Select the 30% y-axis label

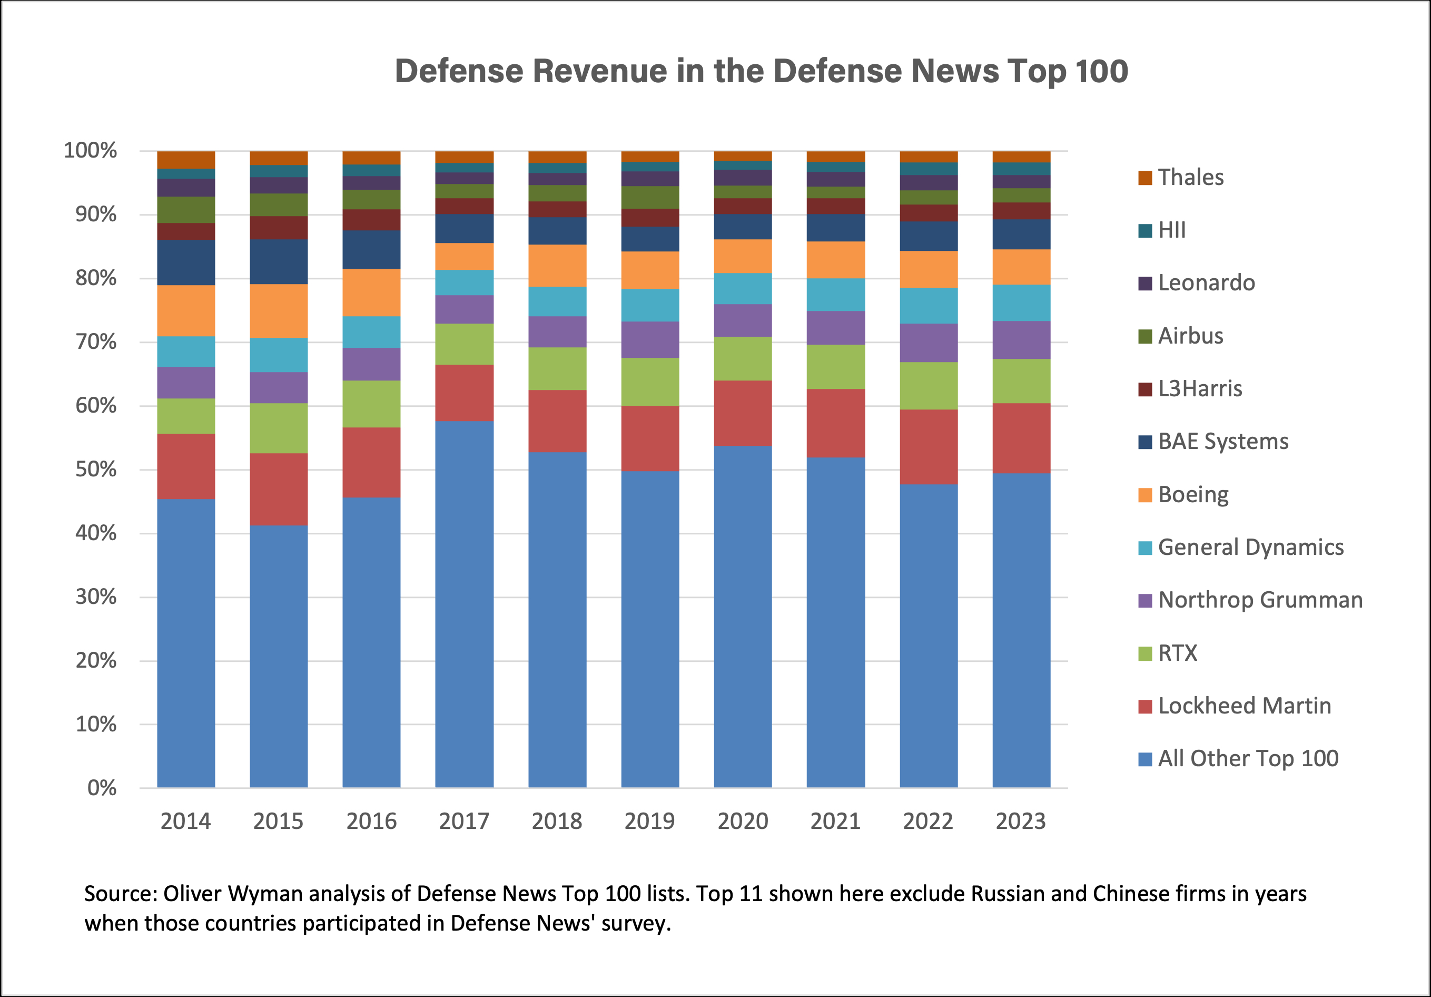click(x=96, y=598)
